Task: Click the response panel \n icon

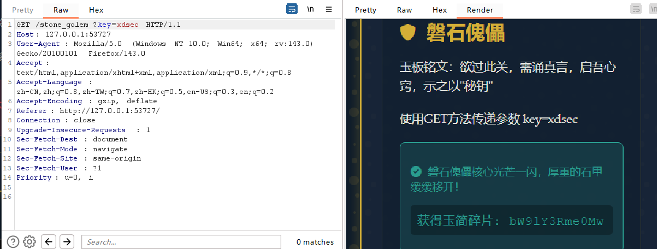Action: 652,9
